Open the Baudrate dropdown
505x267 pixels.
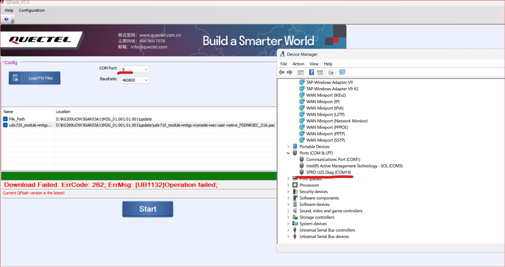click(x=146, y=80)
